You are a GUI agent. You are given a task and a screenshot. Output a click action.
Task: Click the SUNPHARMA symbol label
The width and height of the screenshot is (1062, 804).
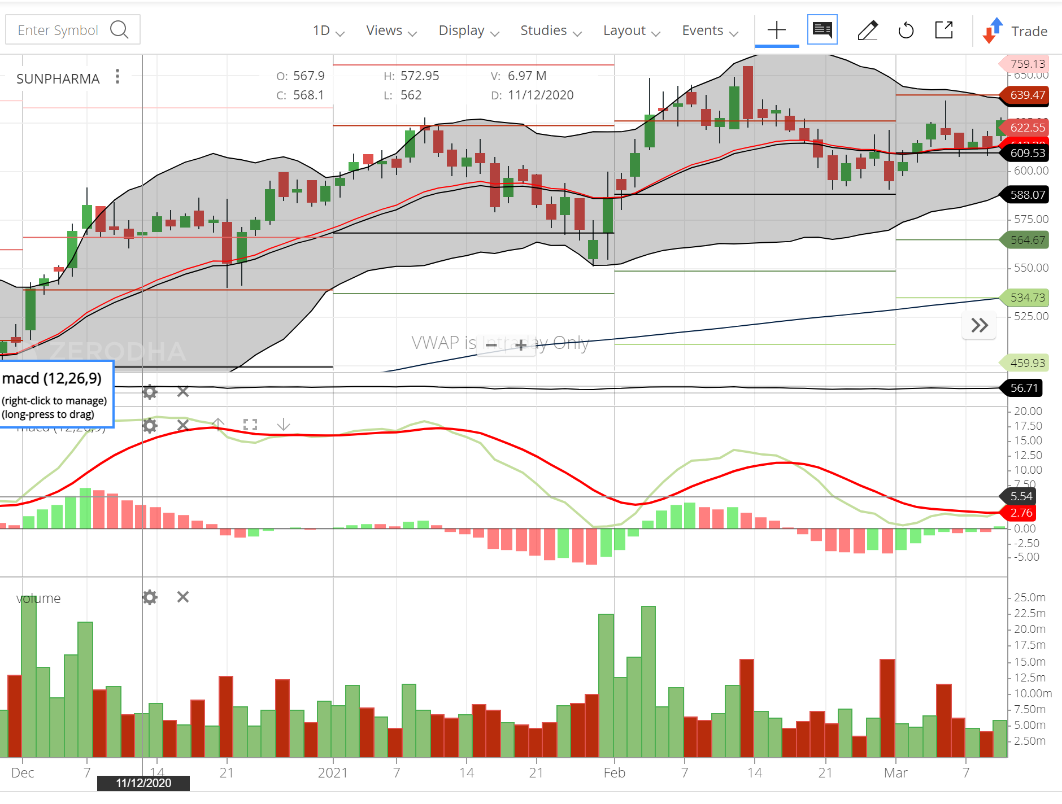click(x=58, y=79)
